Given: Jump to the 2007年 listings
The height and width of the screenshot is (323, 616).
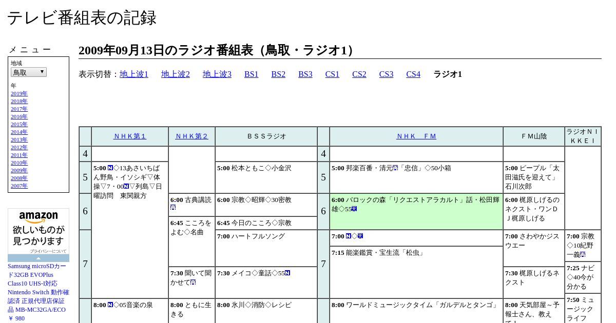Looking at the screenshot, I should click(x=19, y=186).
